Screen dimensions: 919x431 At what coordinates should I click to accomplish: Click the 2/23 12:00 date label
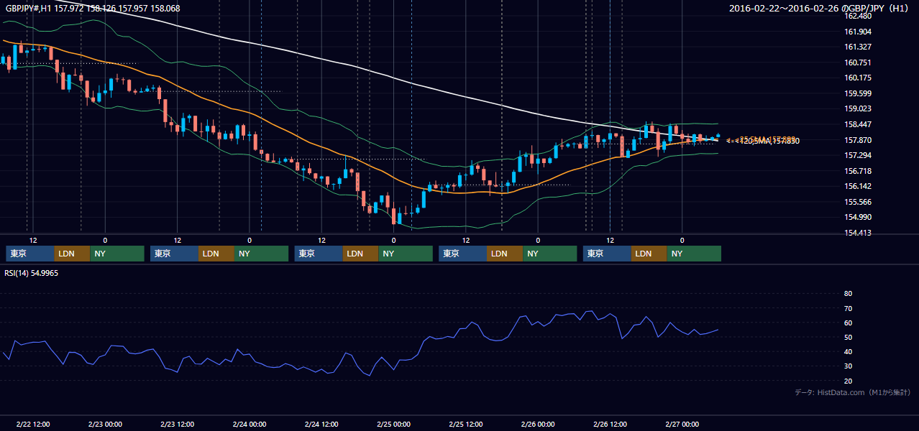tap(177, 424)
